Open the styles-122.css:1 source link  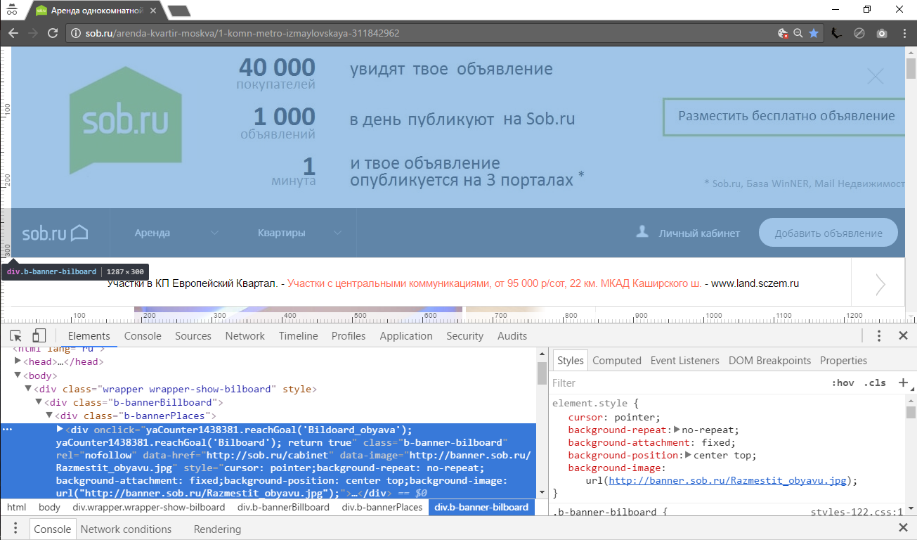(857, 513)
